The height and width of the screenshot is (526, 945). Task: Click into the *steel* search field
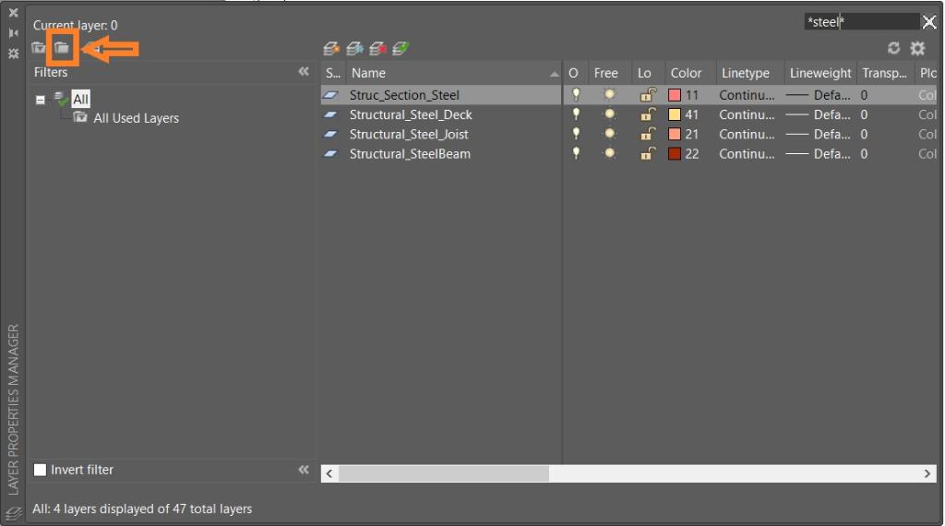863,22
